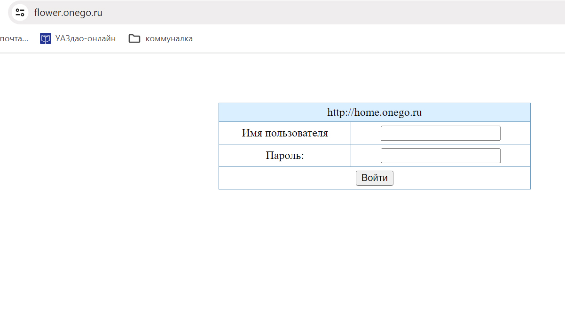Click the УАЗдао-онлайн bookmark book icon

click(45, 38)
